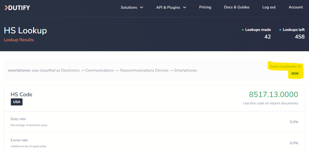Image resolution: width=309 pixels, height=151 pixels.
Task: Click the Duty rate label
Action: pos(18,119)
